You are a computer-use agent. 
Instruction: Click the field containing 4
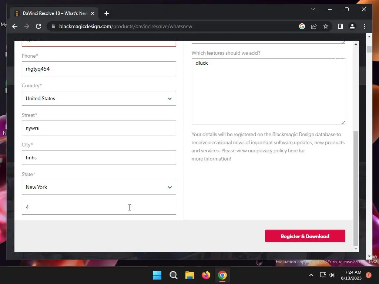[x=99, y=207]
